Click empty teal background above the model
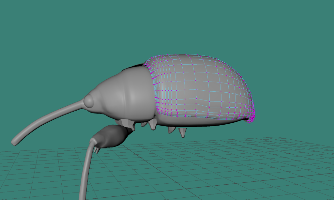 pos(163,26)
